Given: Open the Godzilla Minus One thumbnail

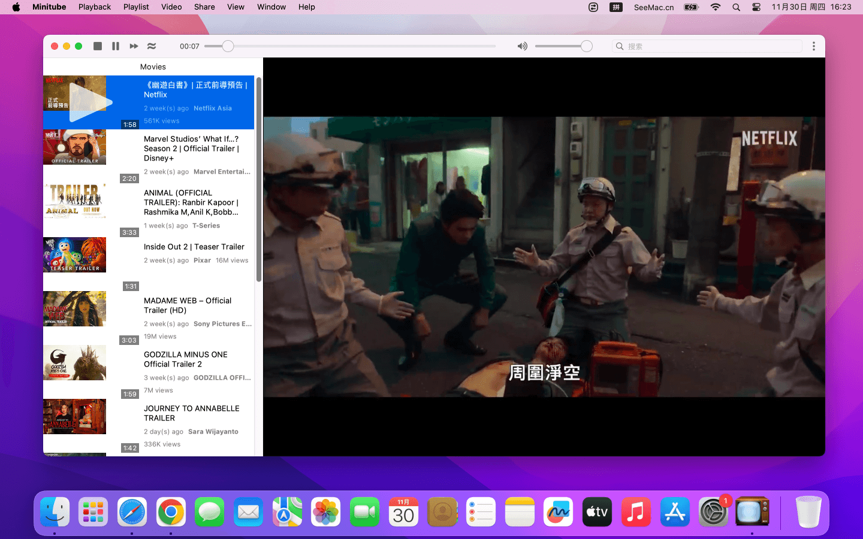Looking at the screenshot, I should 74,363.
